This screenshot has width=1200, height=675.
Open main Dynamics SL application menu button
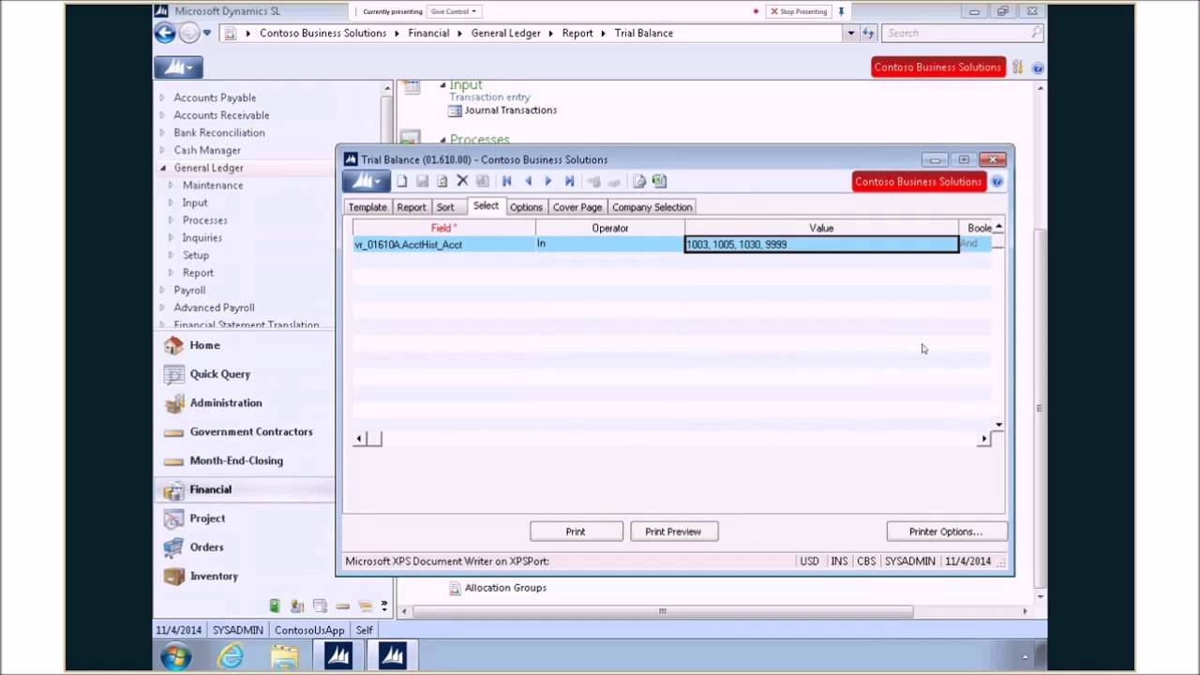pos(178,67)
